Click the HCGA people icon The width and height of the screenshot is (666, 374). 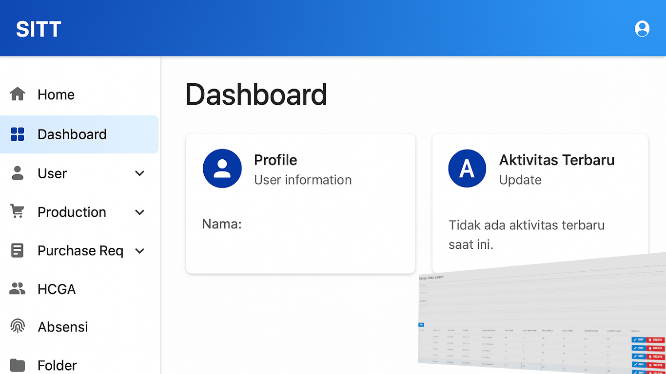(x=18, y=289)
